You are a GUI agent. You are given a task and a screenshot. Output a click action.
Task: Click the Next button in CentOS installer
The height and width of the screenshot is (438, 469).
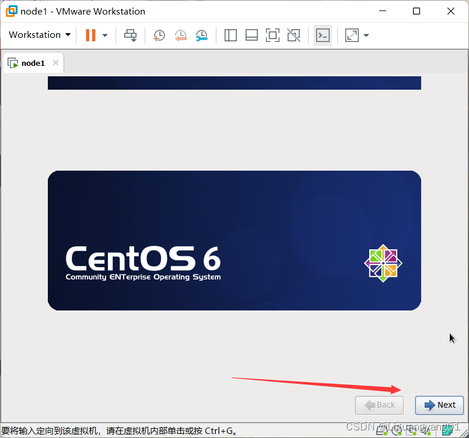[439, 405]
